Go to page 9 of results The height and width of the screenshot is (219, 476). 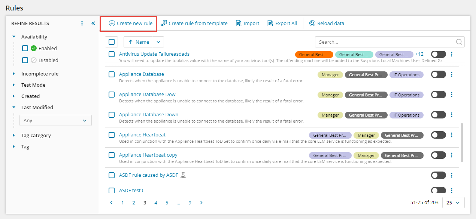190,203
